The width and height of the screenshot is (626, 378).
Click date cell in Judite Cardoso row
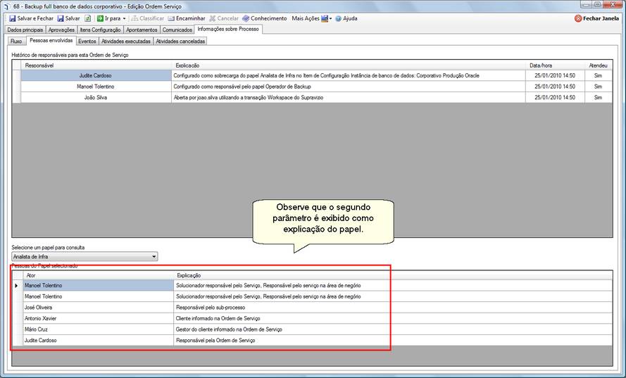555,75
